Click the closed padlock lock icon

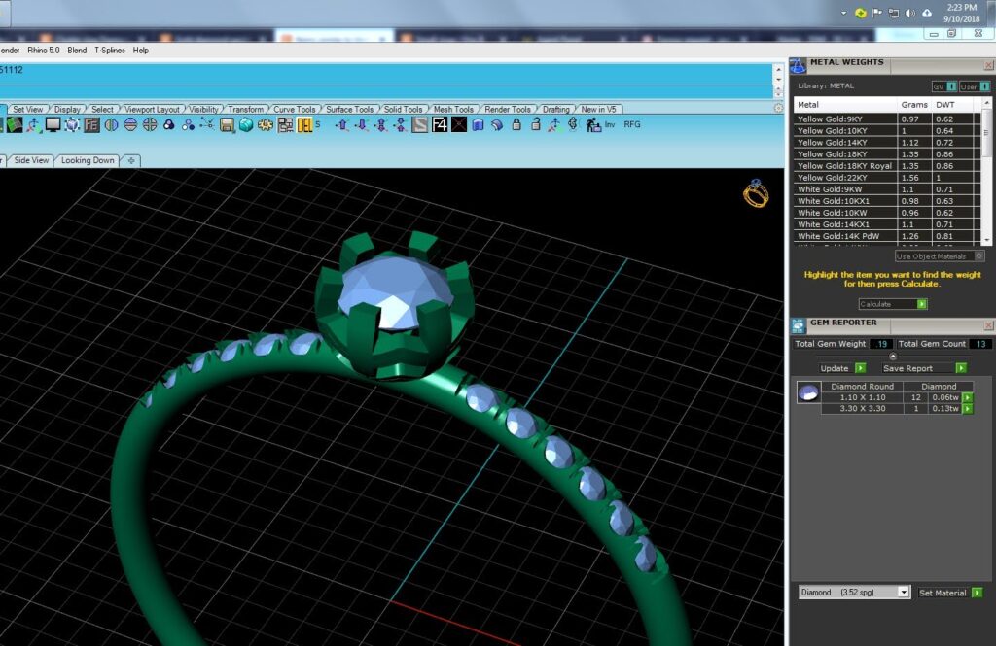pos(516,124)
